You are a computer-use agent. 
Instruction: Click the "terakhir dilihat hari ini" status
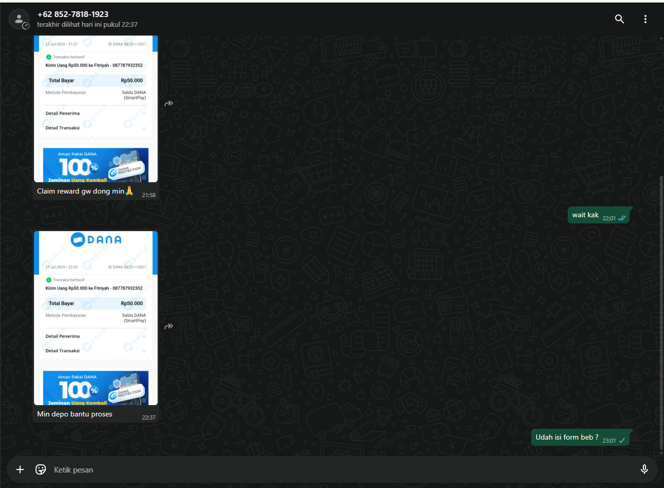[x=87, y=25]
